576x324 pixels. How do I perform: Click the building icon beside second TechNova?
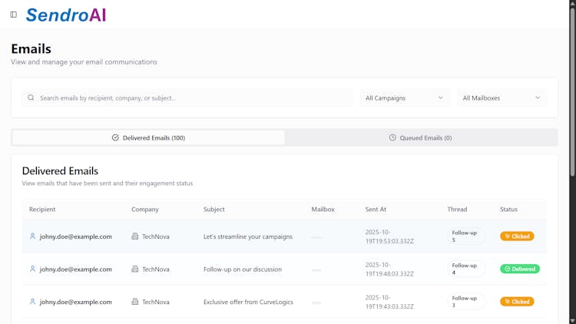point(135,269)
